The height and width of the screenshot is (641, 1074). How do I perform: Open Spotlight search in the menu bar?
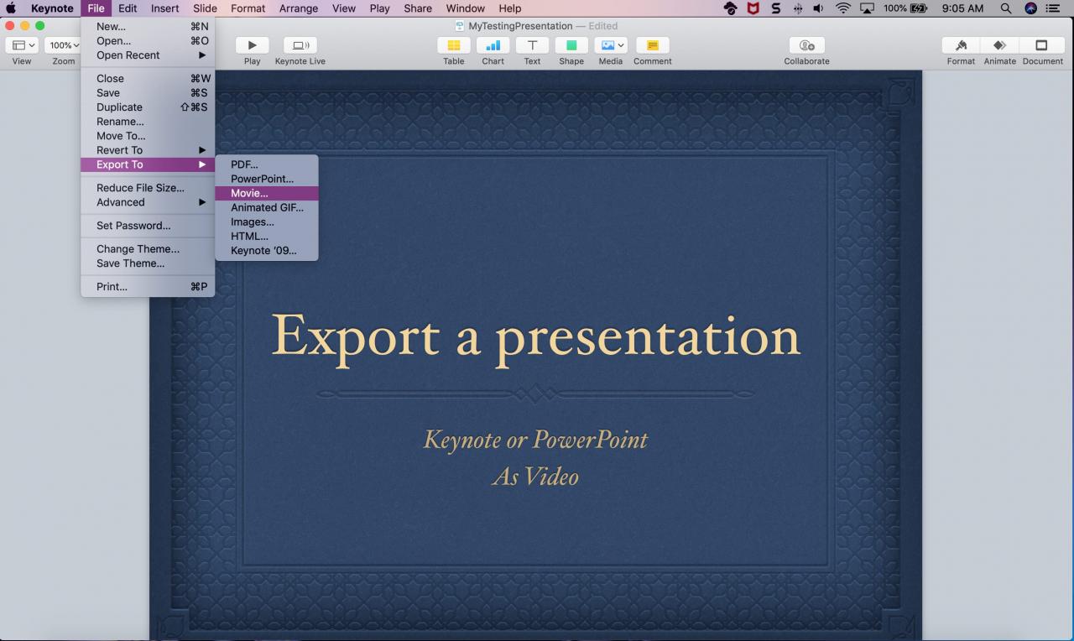(1005, 8)
